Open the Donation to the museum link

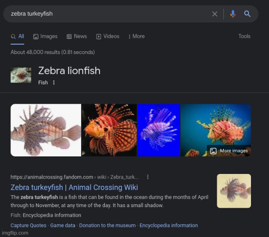(107, 225)
